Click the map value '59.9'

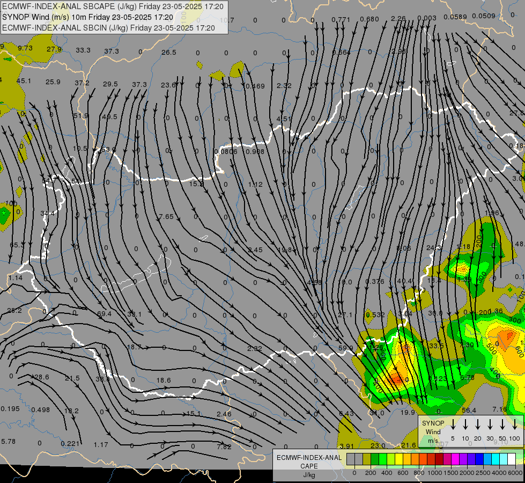click(x=346, y=348)
